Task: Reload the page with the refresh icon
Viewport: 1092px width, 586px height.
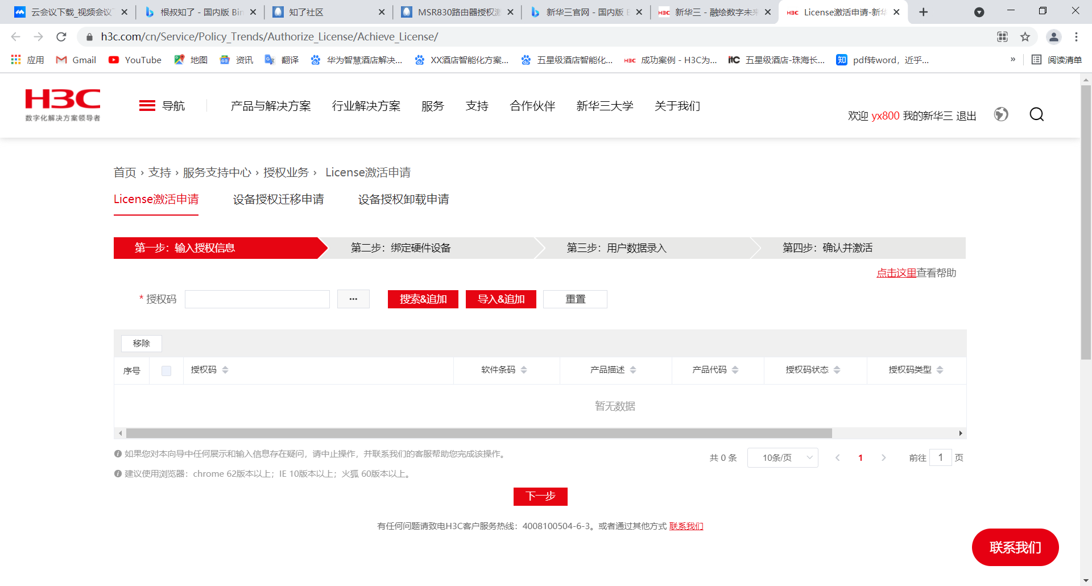Action: [x=61, y=37]
